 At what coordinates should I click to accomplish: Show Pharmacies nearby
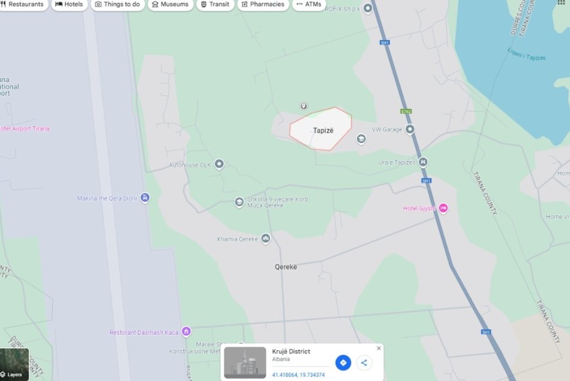pyautogui.click(x=263, y=4)
